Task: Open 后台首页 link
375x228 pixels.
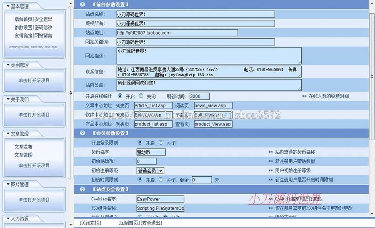Action: tap(23, 19)
